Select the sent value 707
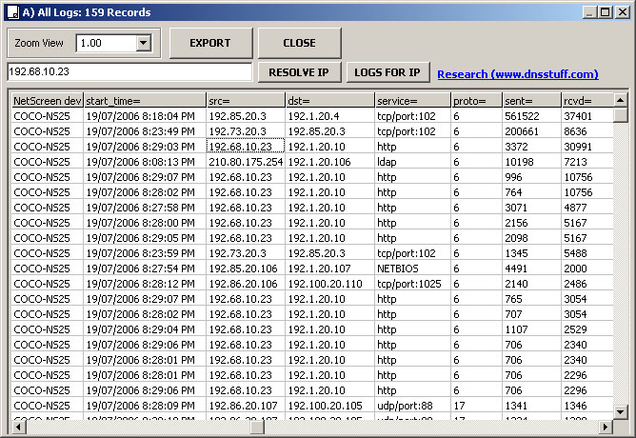 (532, 314)
